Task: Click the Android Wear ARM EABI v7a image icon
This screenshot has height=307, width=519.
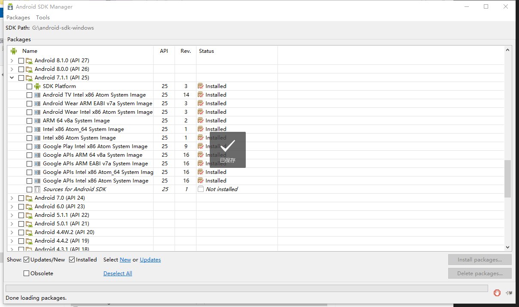Action: click(37, 103)
